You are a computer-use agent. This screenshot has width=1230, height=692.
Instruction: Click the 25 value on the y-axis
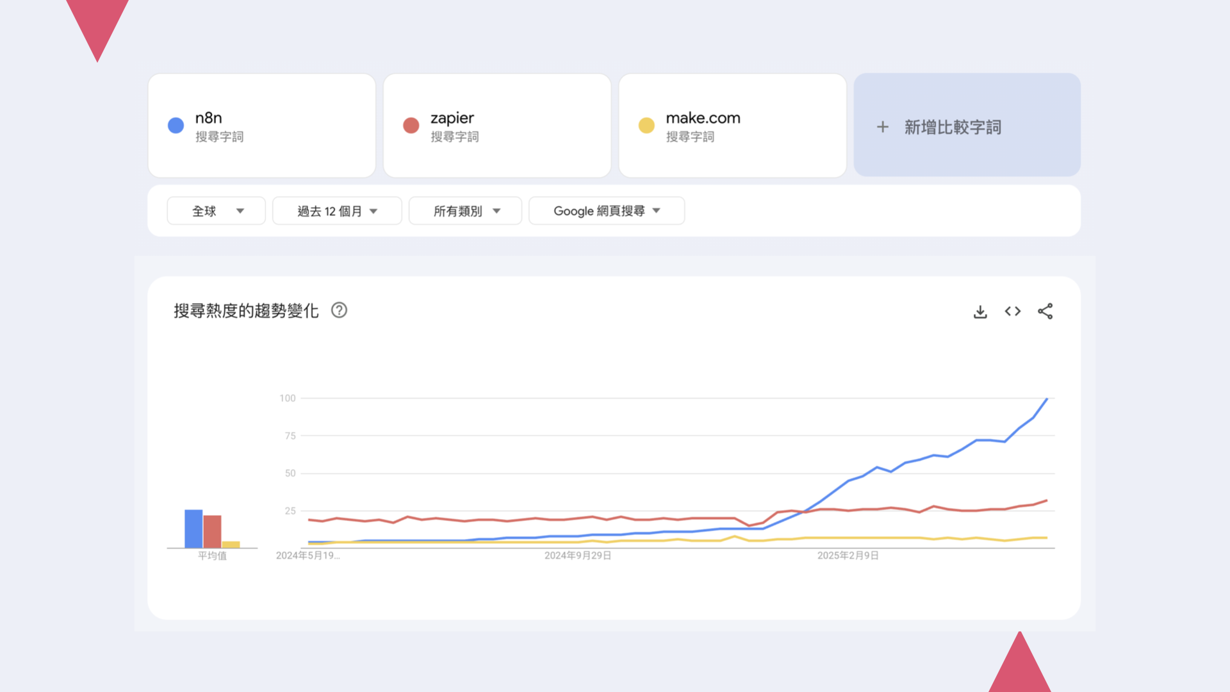coord(290,511)
